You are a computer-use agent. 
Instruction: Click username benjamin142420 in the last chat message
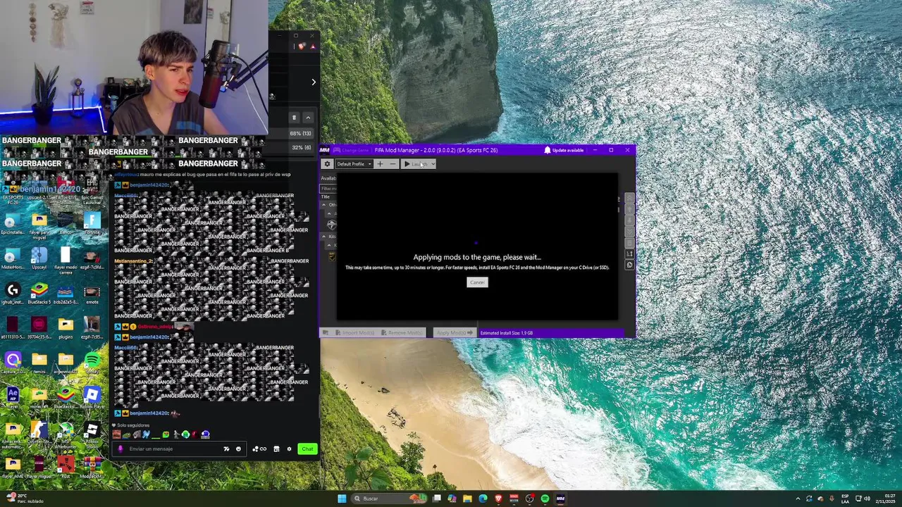149,413
